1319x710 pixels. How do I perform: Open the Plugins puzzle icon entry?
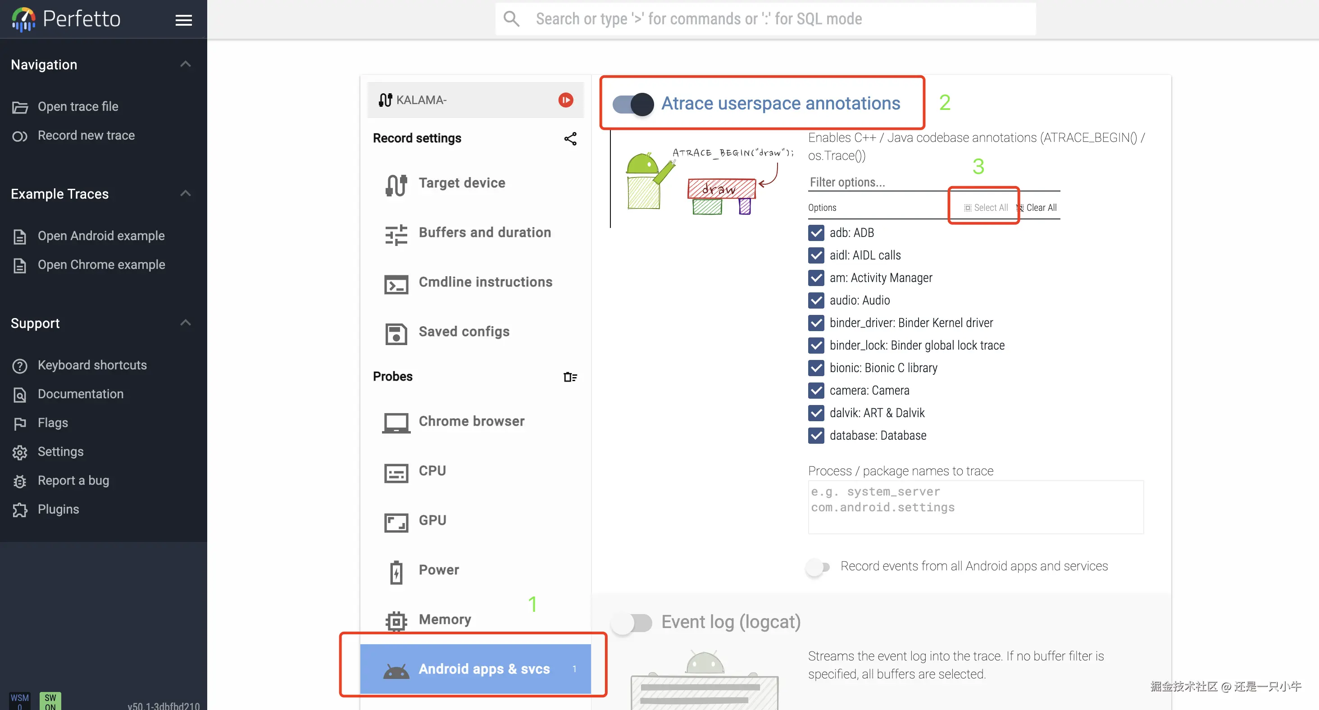[x=58, y=510]
